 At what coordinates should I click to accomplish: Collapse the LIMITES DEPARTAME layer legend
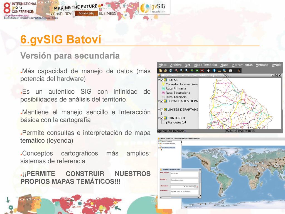159,110
